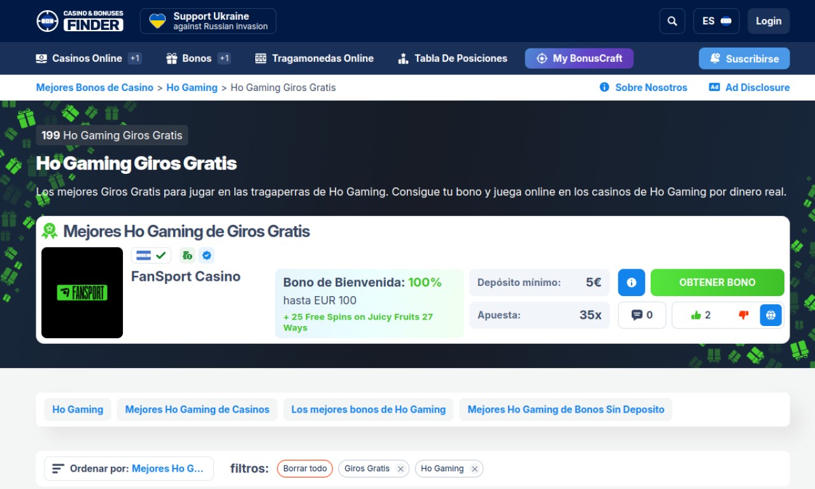Open the blue info icon button
The image size is (815, 489).
pyautogui.click(x=631, y=283)
